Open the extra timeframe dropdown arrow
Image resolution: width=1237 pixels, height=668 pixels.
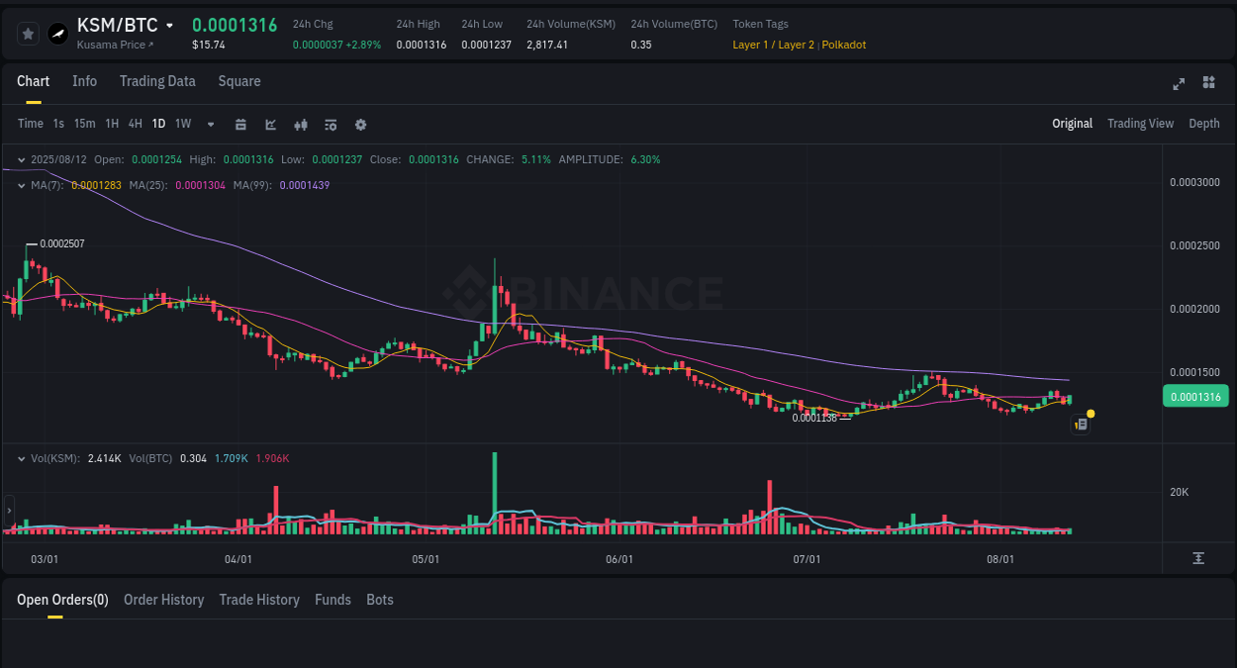click(210, 124)
